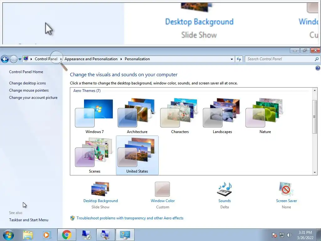Click the theme list scroll up arrow
Screen dimensions: 321x241
click(315, 90)
